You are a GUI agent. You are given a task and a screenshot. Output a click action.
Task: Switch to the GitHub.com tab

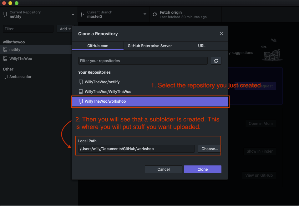coord(98,46)
